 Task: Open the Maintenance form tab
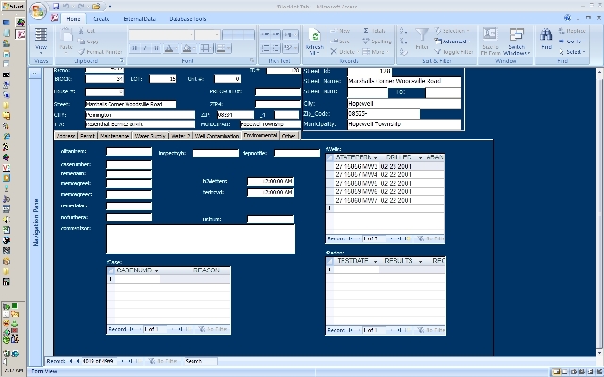point(115,136)
